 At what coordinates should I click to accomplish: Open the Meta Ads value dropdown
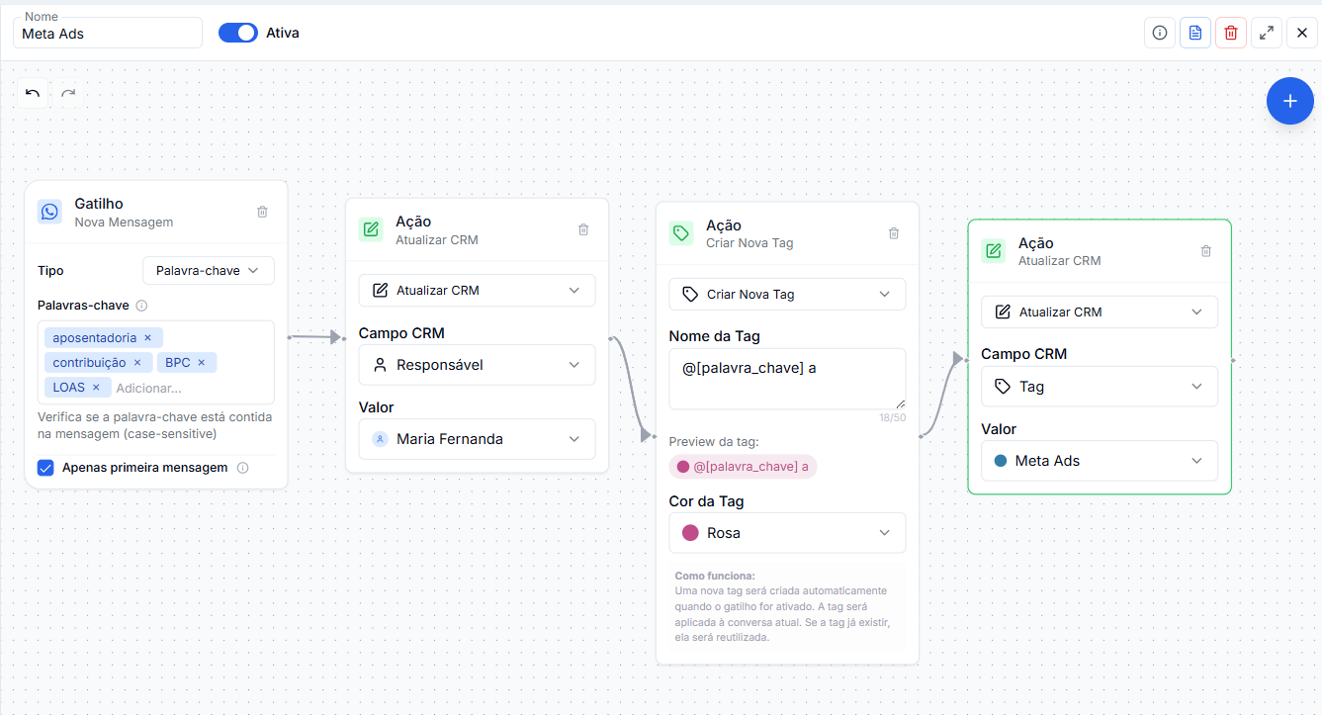click(1099, 460)
